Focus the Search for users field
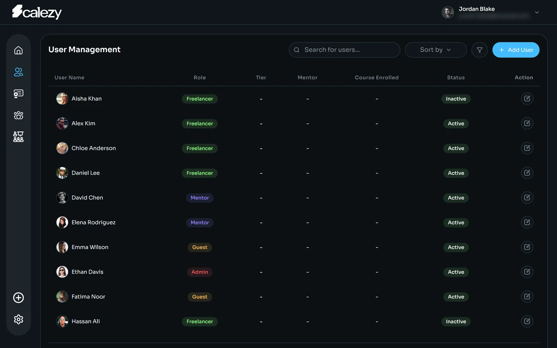Image resolution: width=557 pixels, height=348 pixels. (344, 50)
